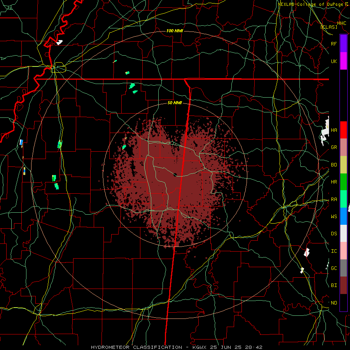
Task: Click the '[CLAS]' label text
Action: pyautogui.click(x=329, y=27)
